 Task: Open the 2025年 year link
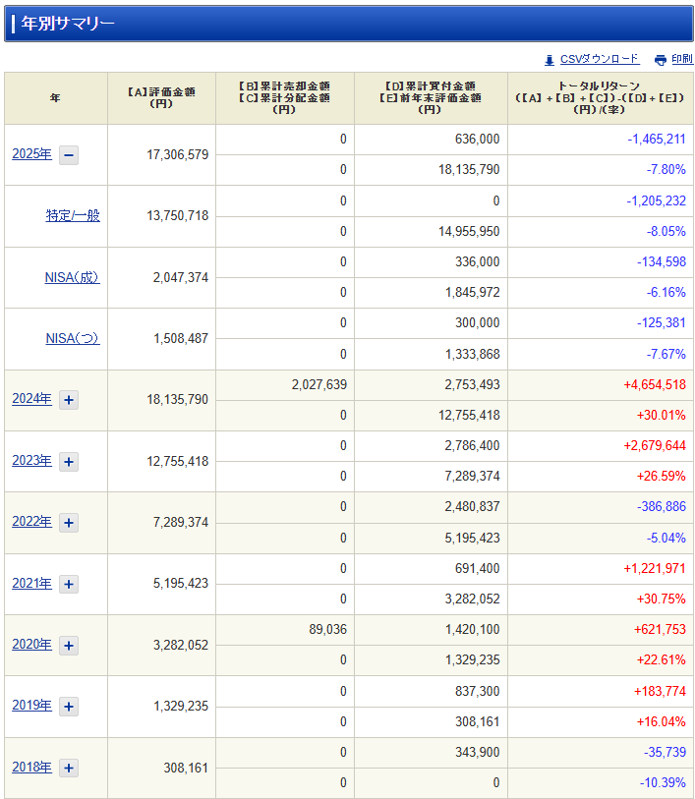coord(32,154)
